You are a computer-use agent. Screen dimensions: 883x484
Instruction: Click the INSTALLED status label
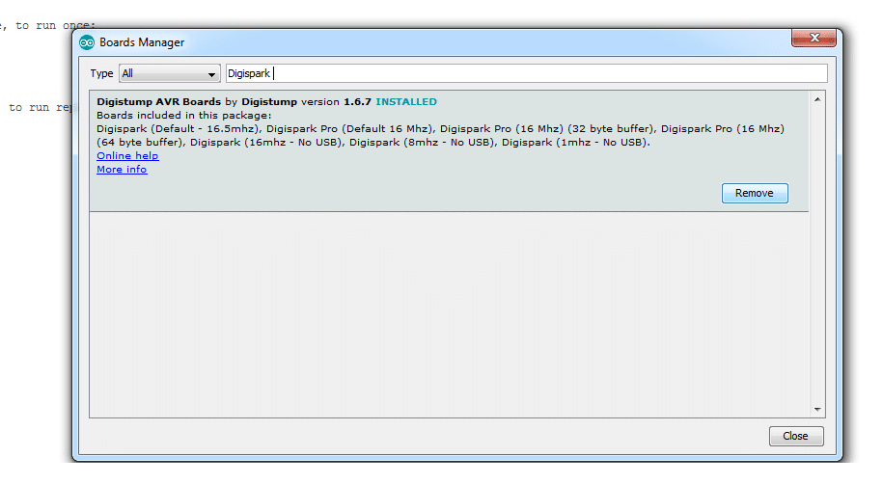point(406,102)
